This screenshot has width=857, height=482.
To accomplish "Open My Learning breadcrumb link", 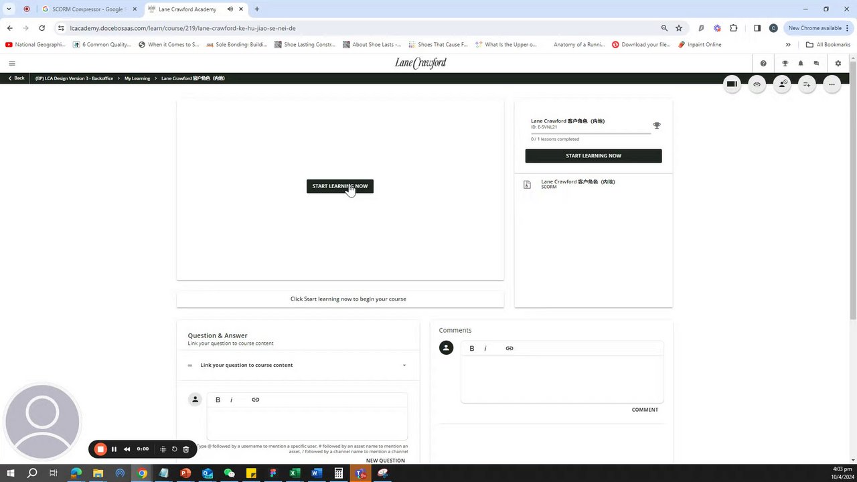I will pyautogui.click(x=137, y=78).
